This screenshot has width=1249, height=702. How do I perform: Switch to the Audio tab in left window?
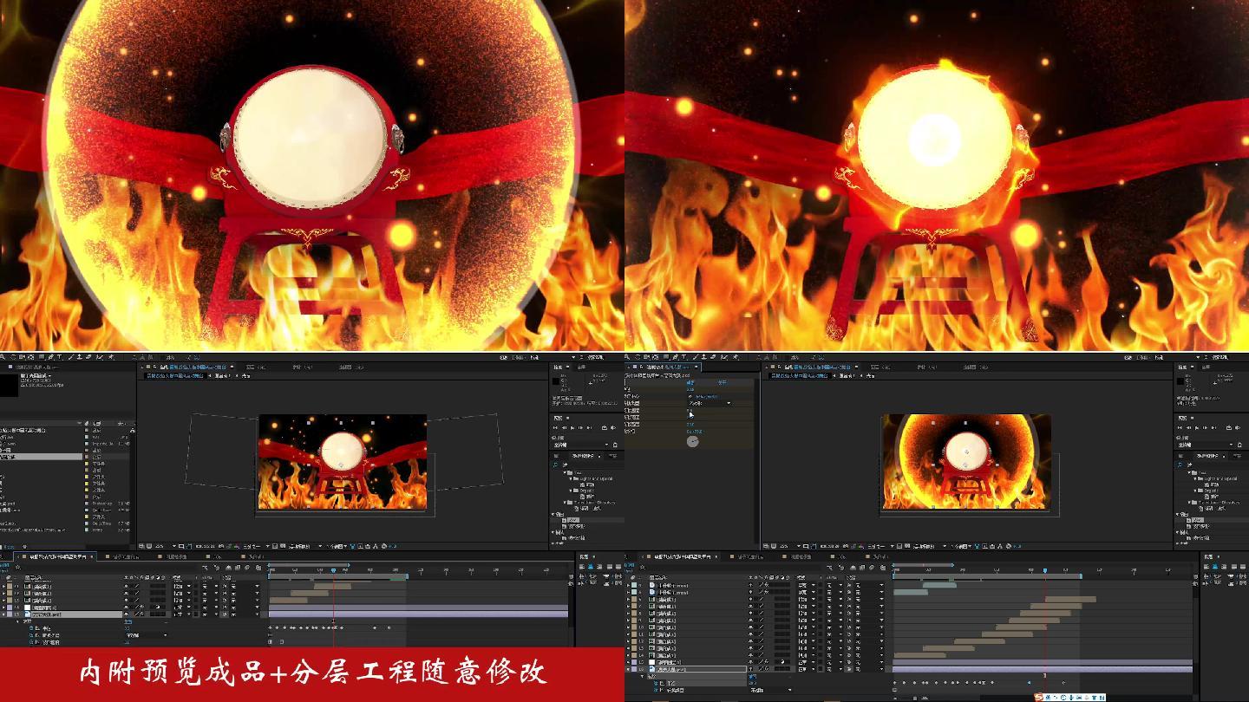pyautogui.click(x=581, y=367)
